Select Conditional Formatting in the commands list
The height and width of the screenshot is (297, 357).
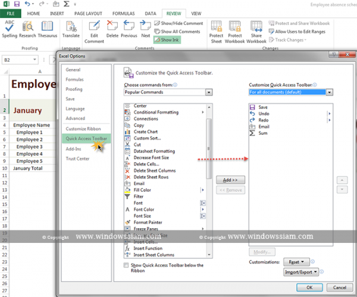pos(165,112)
